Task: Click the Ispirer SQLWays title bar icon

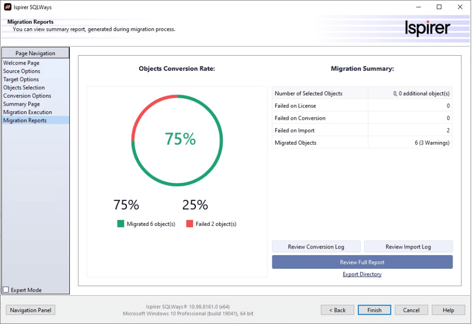Action: (7, 7)
